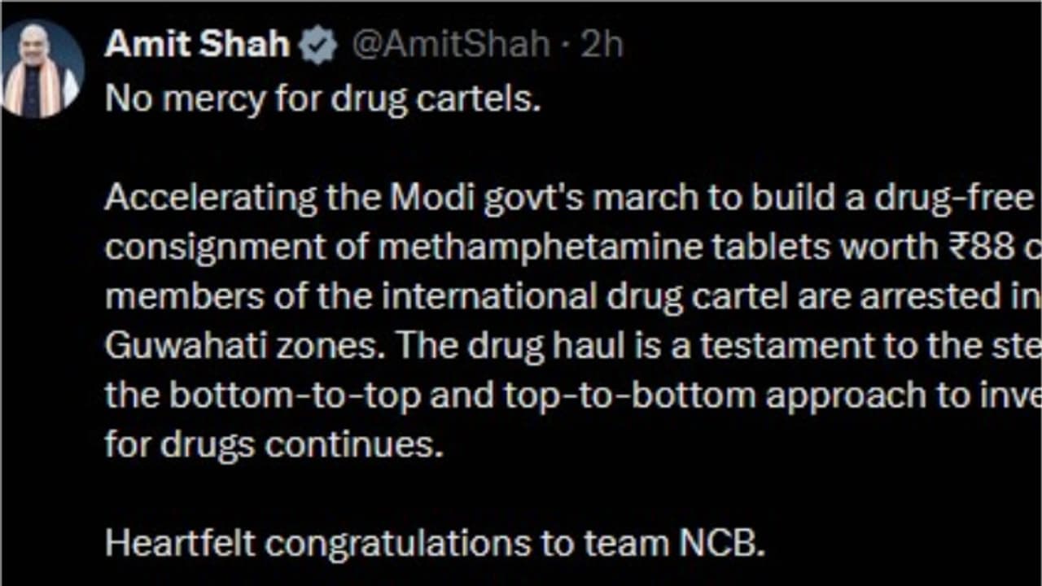Click the word "Modi" in the tweet
The width and height of the screenshot is (1042, 586).
pos(431,199)
